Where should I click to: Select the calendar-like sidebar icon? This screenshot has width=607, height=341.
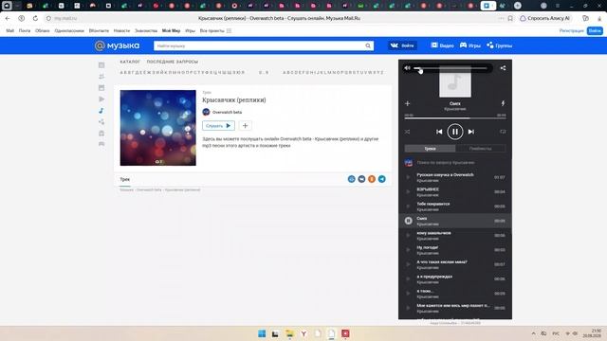pos(101,88)
